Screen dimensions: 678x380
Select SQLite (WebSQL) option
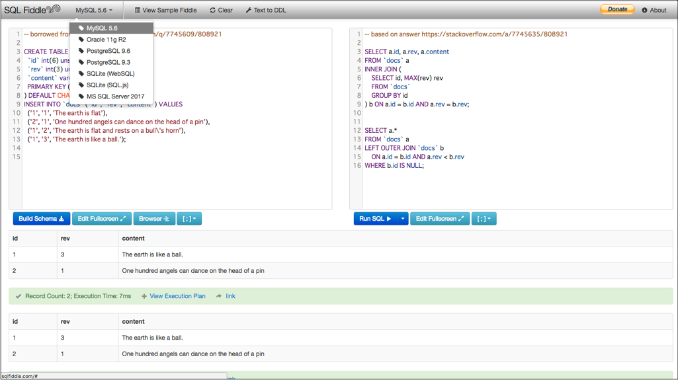112,74
